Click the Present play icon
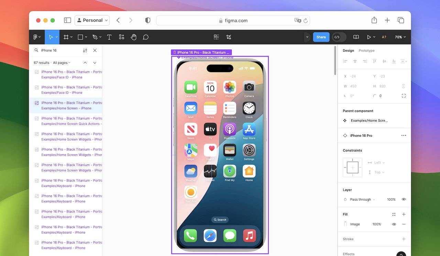Viewport: 440px width, 256px height. [x=369, y=37]
